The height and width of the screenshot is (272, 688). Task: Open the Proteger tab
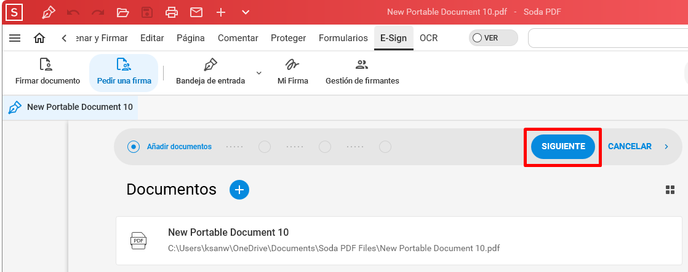[x=288, y=38]
